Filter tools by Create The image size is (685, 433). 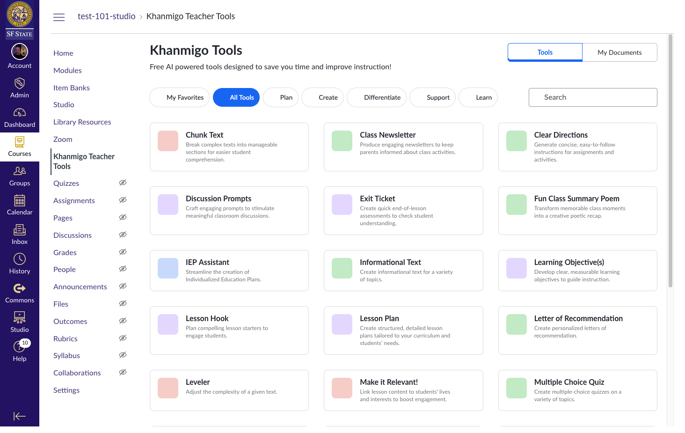click(x=323, y=97)
